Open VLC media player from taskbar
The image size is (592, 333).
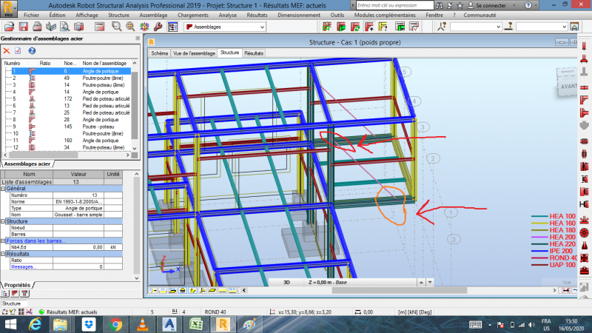pos(142,325)
